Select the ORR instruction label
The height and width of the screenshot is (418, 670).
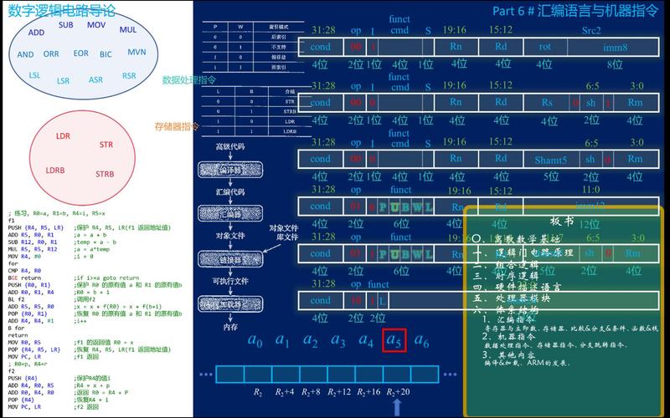click(51, 54)
